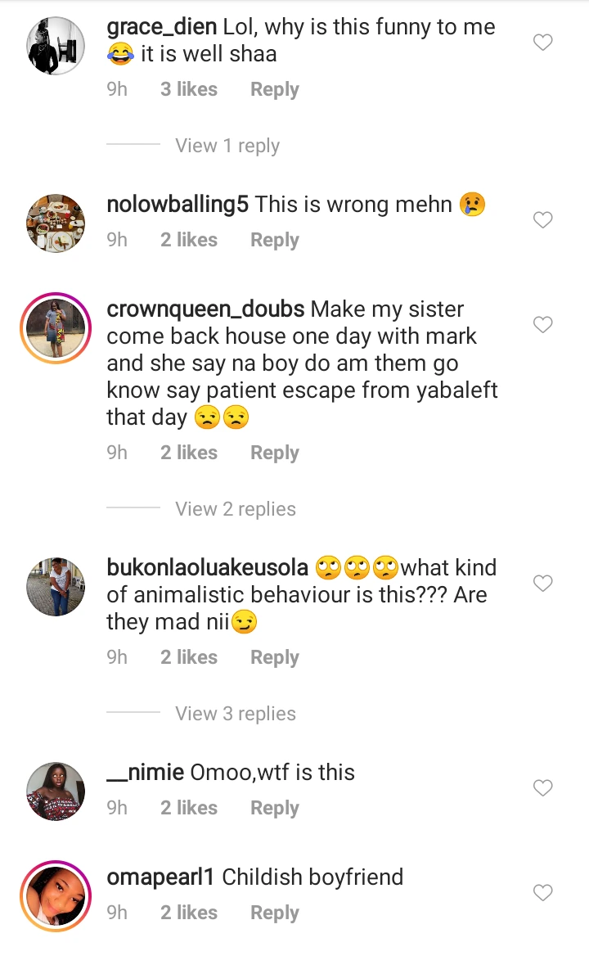Image resolution: width=589 pixels, height=956 pixels.
Task: Reply to omapearl1's Childish boyfriend comment
Action: (x=274, y=913)
